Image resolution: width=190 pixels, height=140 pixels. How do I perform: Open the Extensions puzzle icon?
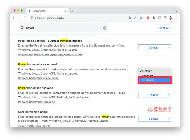click(x=154, y=18)
